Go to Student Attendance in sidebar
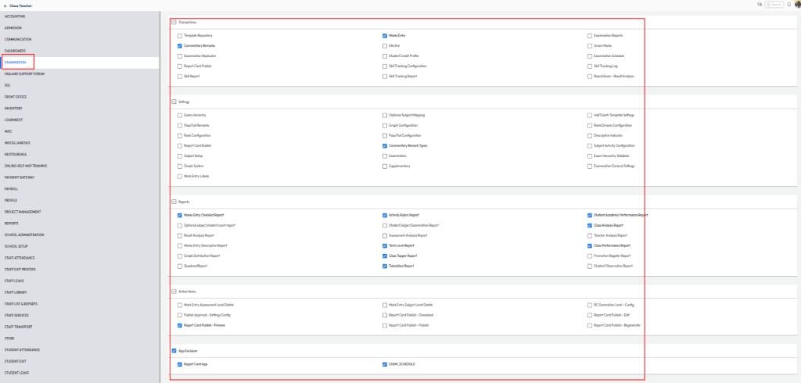The height and width of the screenshot is (383, 801). point(22,349)
